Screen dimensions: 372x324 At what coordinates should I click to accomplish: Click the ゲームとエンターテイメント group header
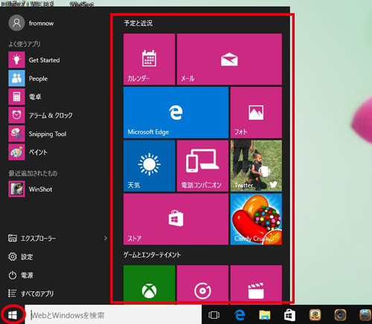[x=152, y=255]
